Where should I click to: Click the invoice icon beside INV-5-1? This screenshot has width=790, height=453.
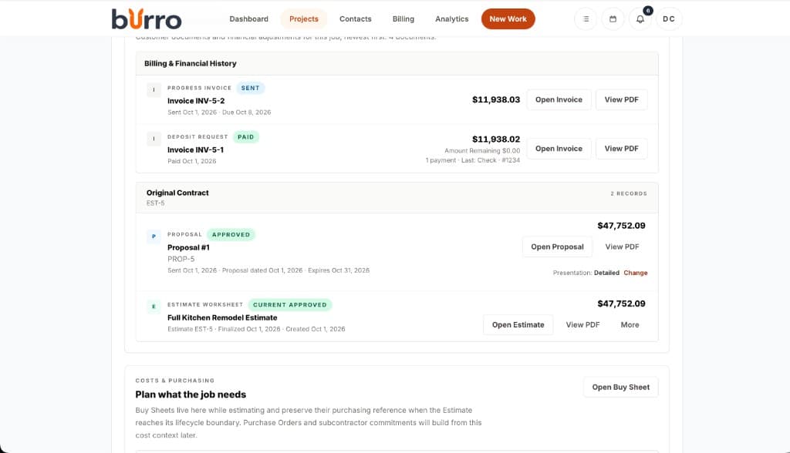154,139
